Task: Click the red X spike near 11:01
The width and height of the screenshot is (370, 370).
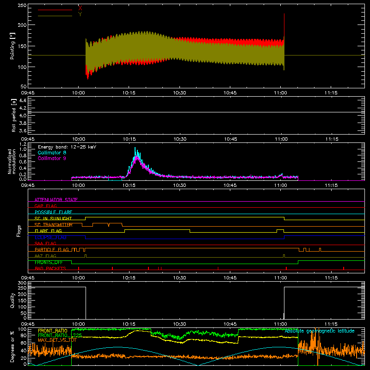Action: tap(284, 25)
